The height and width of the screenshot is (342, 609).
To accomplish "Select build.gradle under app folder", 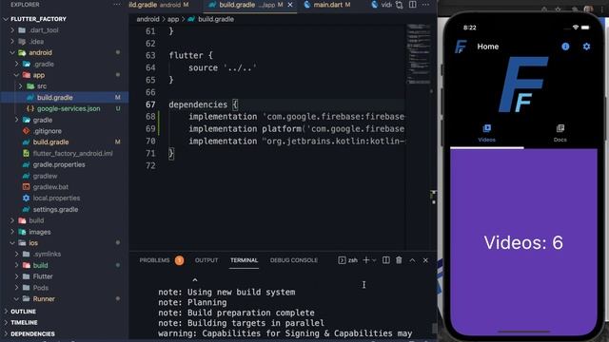I will tap(55, 97).
